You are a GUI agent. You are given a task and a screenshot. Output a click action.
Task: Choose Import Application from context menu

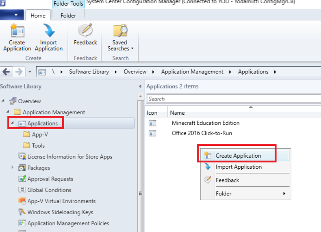pos(245,167)
